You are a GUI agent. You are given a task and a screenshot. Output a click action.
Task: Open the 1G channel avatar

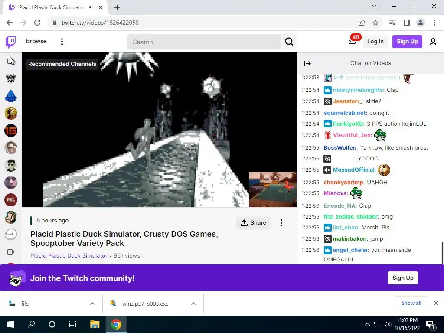point(11,131)
